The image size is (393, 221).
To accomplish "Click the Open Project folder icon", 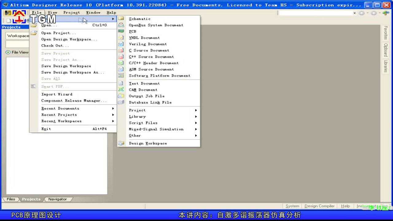I will tap(33, 33).
